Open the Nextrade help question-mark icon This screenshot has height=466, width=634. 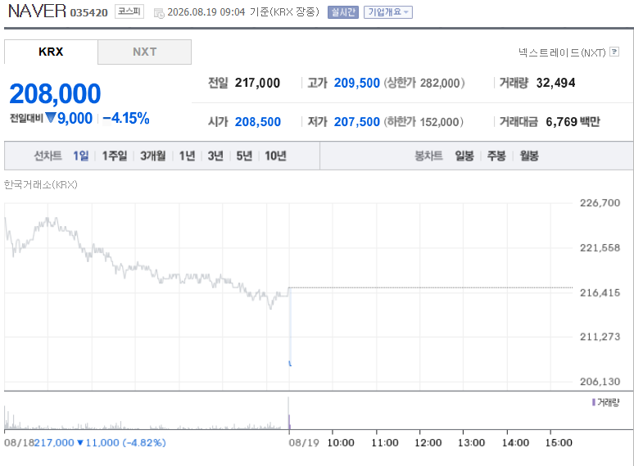(614, 52)
